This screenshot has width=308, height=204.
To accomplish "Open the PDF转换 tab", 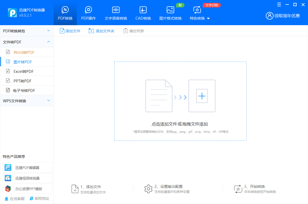I will click(x=65, y=13).
